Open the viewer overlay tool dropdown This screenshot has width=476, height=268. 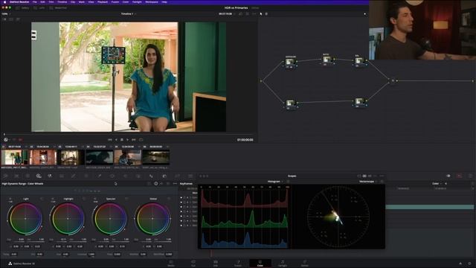pyautogui.click(x=6, y=140)
